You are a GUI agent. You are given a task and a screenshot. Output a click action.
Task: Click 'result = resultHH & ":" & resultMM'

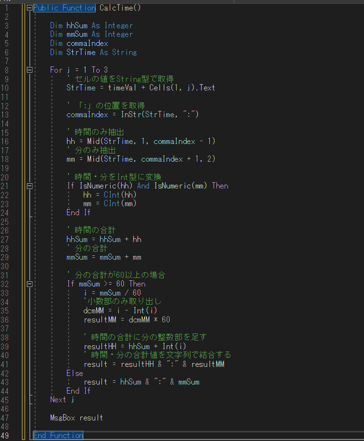[154, 364]
